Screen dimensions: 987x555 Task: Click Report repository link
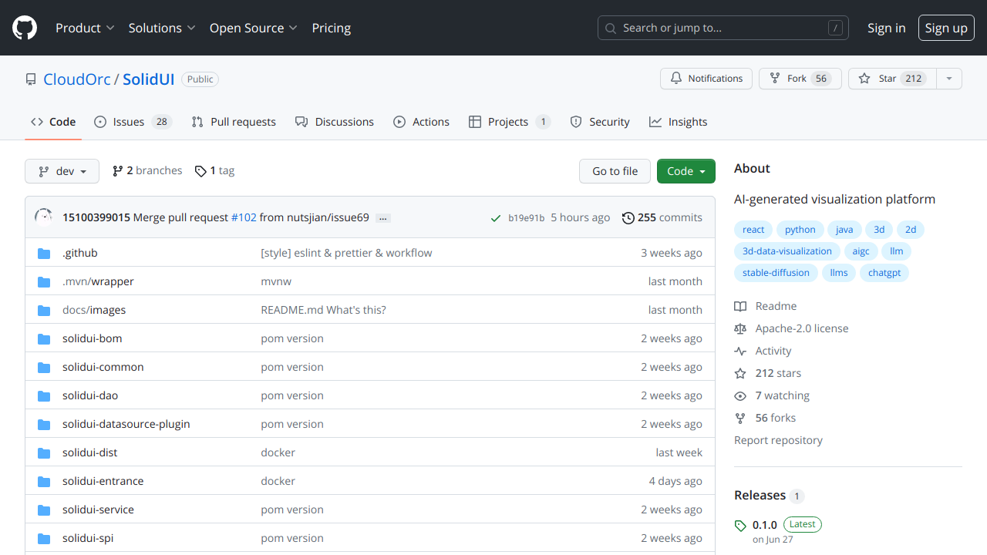point(778,440)
